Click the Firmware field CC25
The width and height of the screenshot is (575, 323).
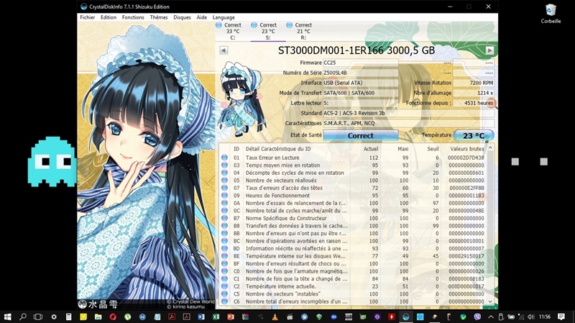(361, 63)
